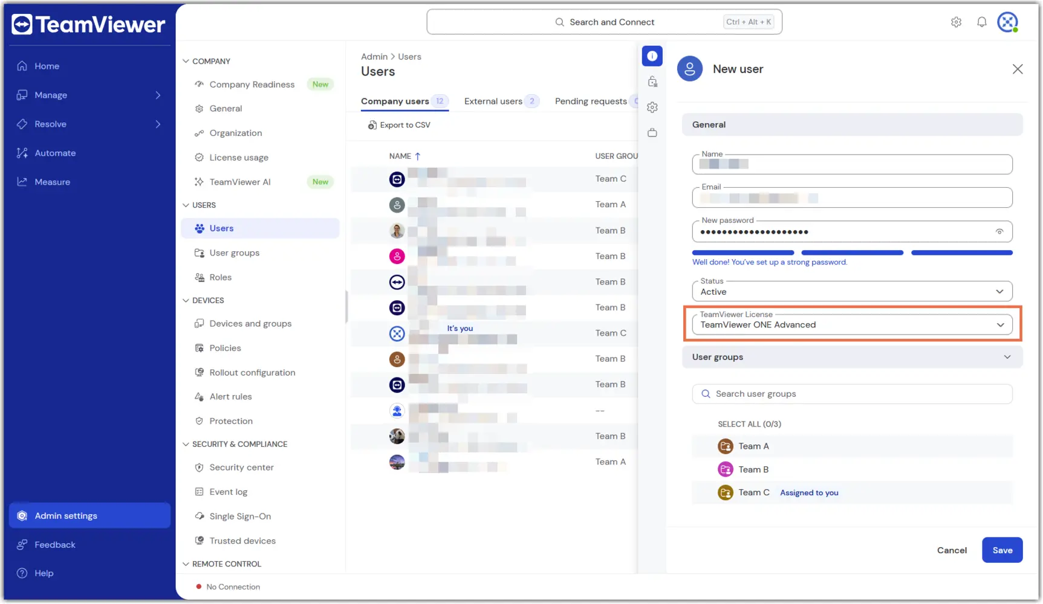
Task: Sort the list by NAME column
Action: point(404,156)
